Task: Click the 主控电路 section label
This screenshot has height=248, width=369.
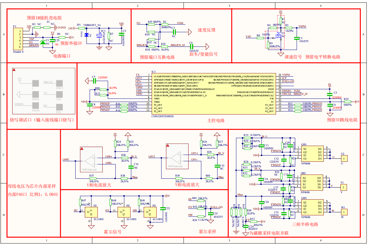Action: [x=216, y=120]
